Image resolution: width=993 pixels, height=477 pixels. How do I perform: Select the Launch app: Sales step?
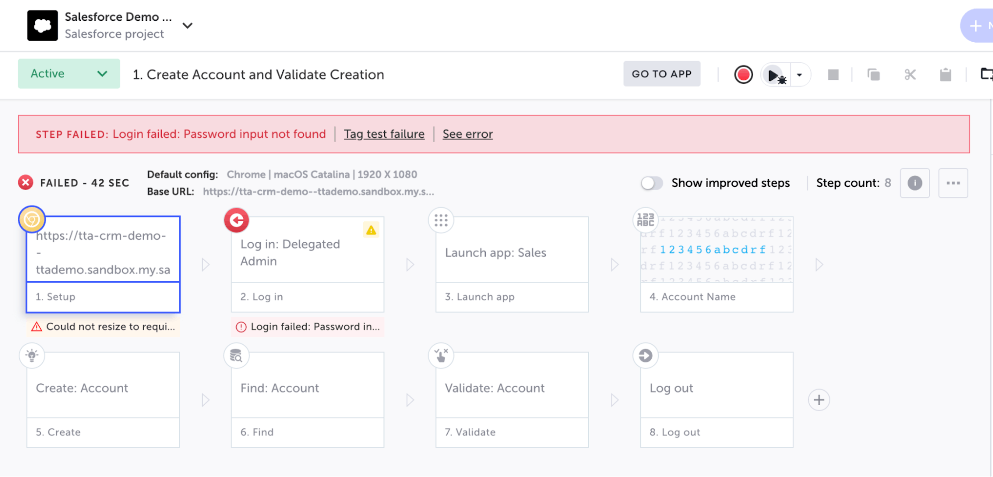[x=512, y=253]
